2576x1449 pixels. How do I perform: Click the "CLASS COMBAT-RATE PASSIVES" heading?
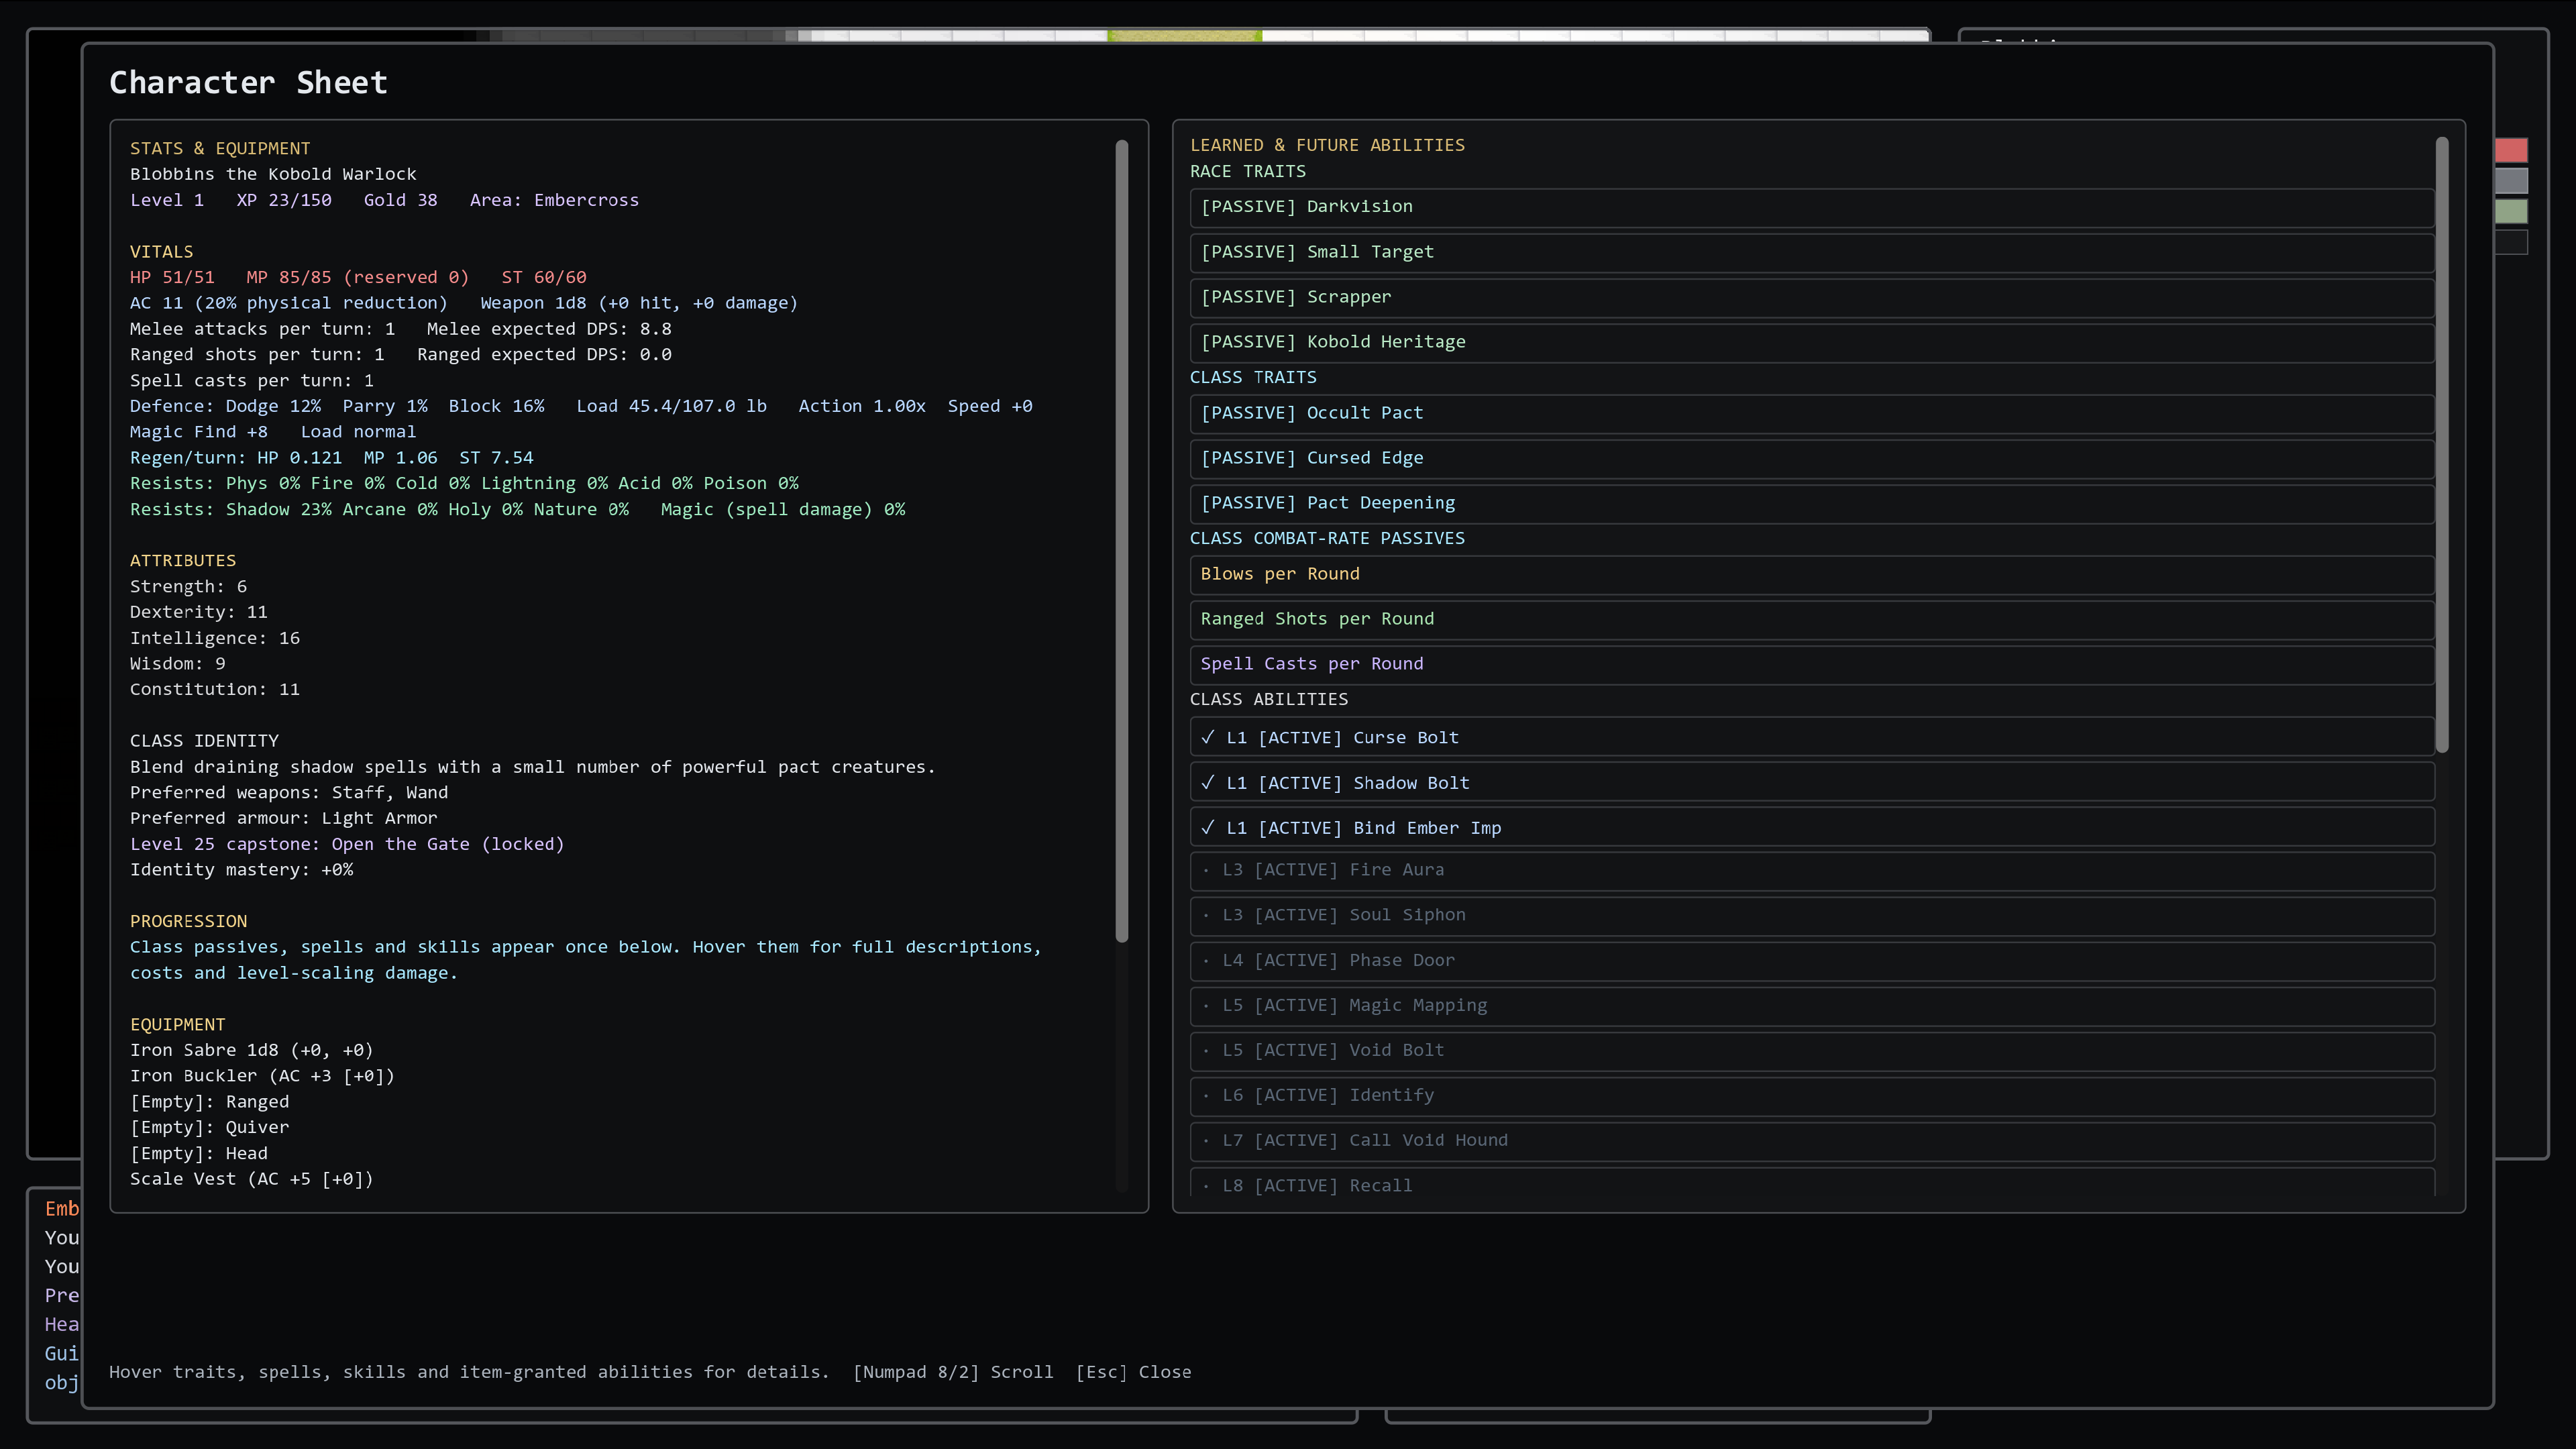pos(1327,538)
